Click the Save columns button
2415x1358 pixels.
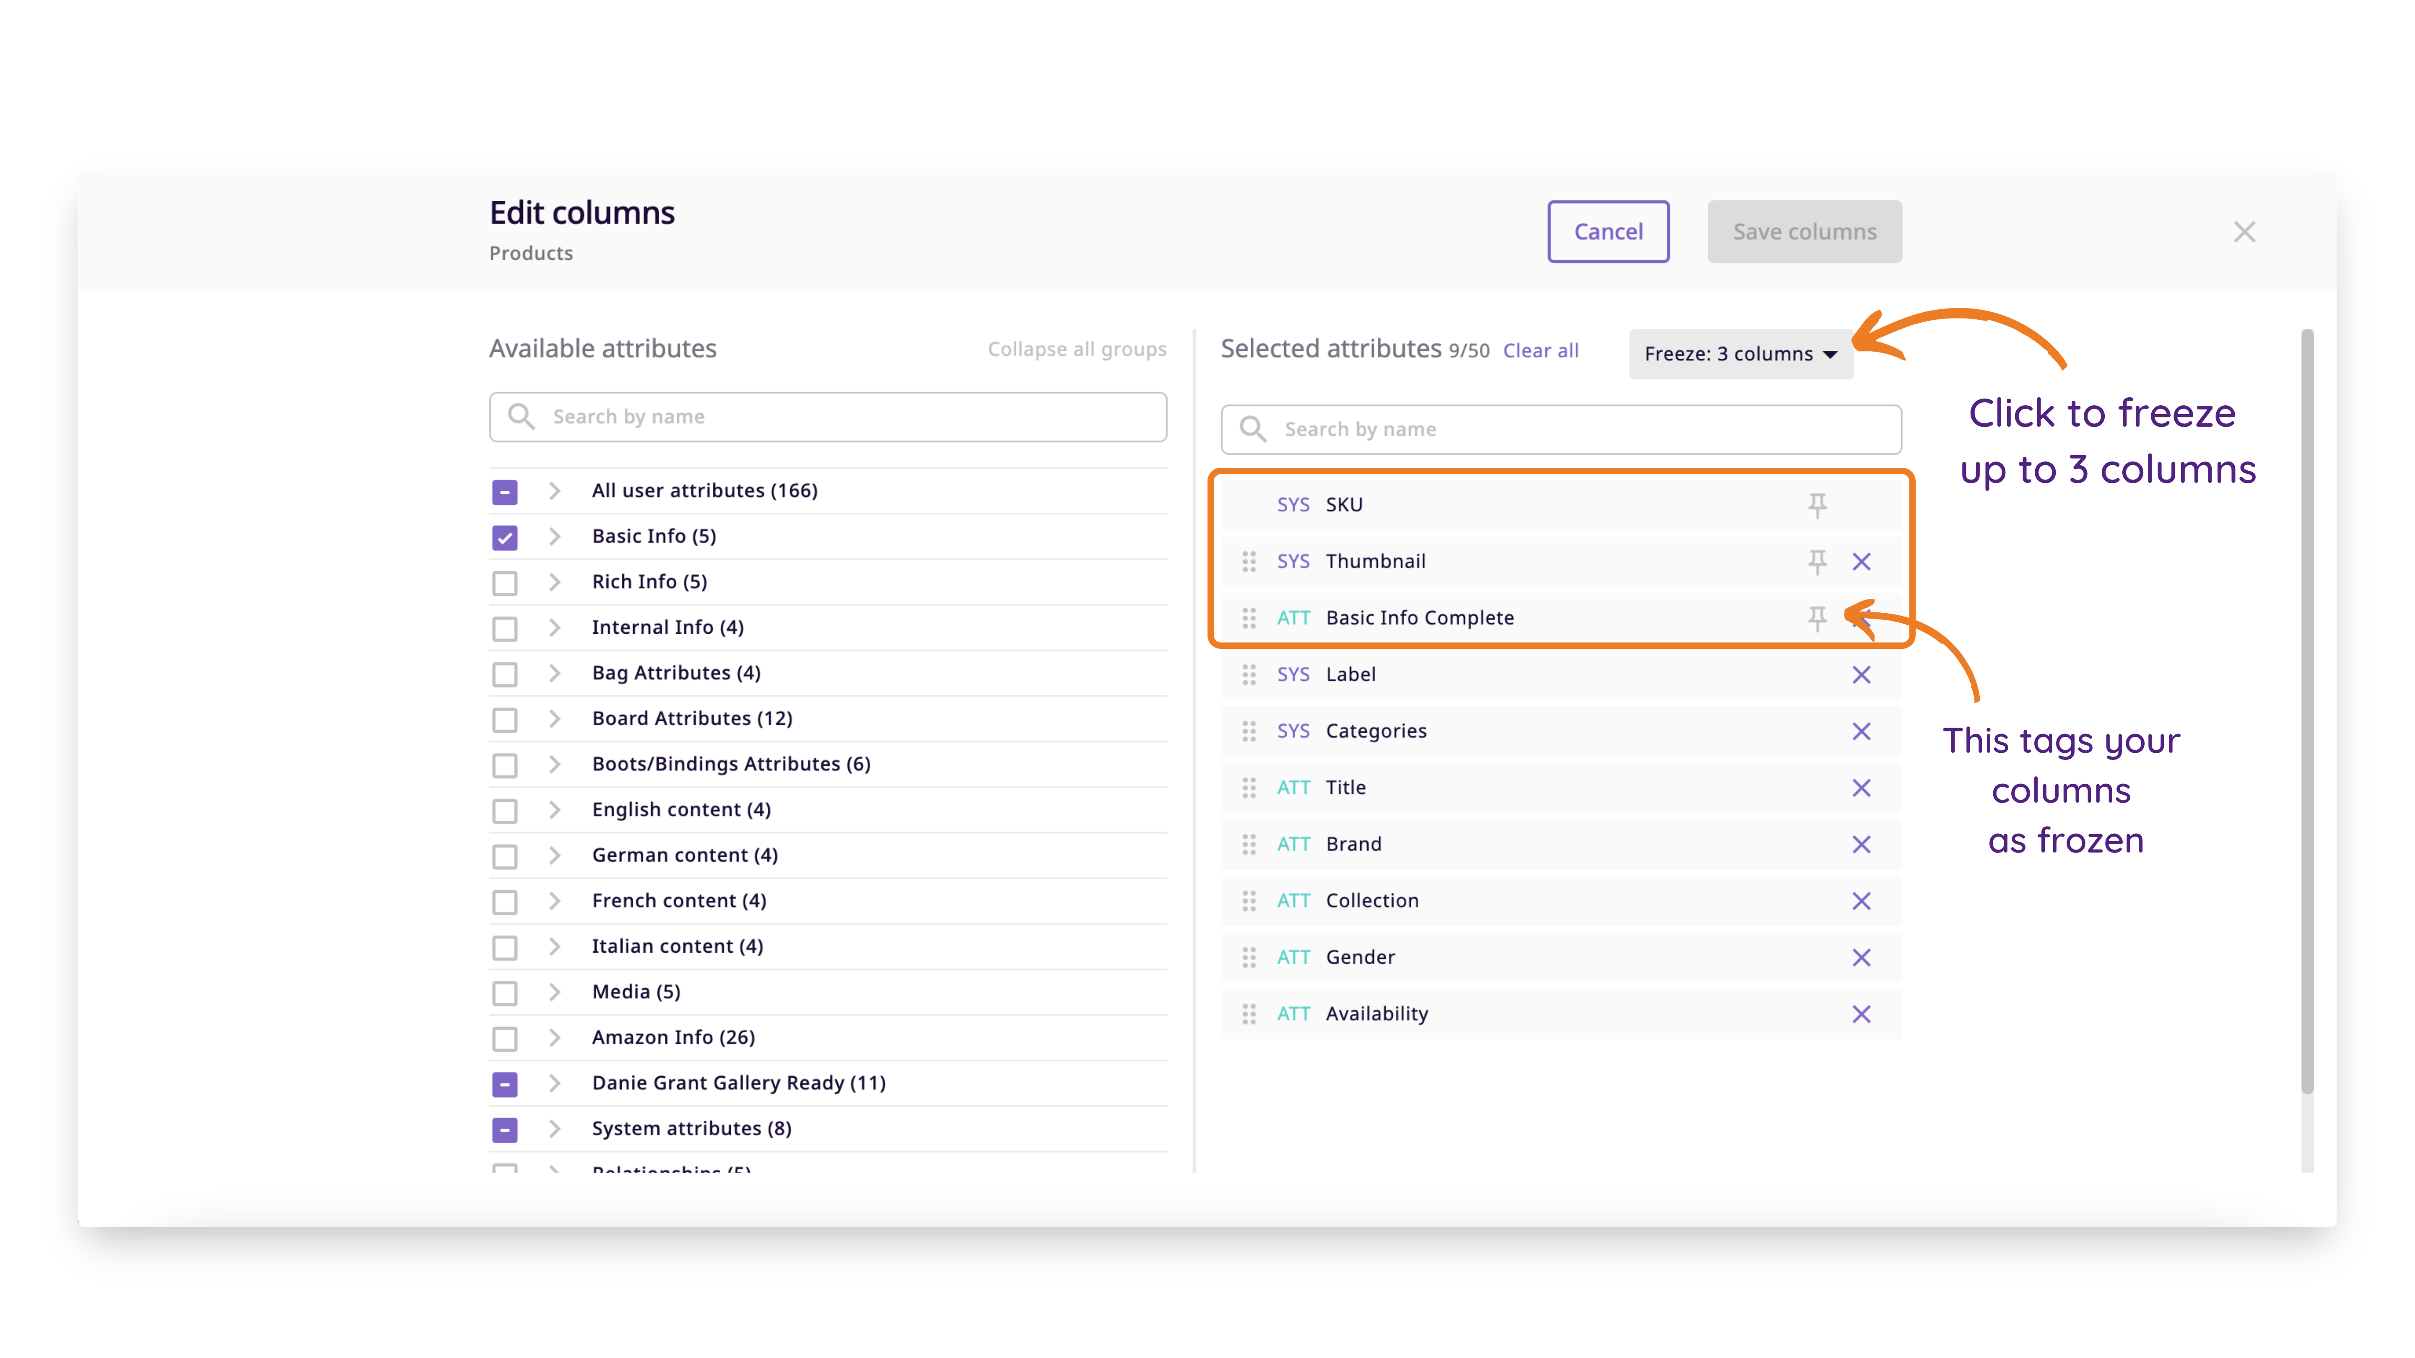coord(1804,231)
